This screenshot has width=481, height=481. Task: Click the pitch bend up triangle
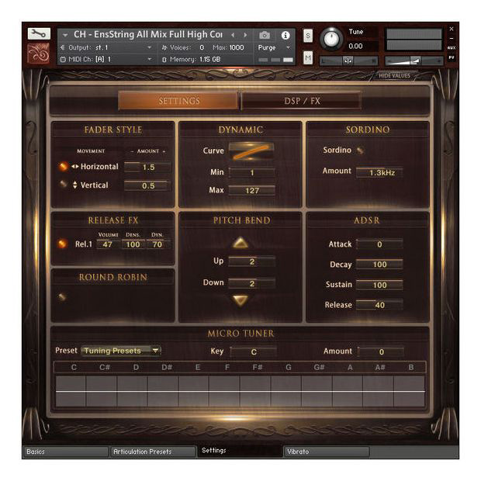(240, 243)
